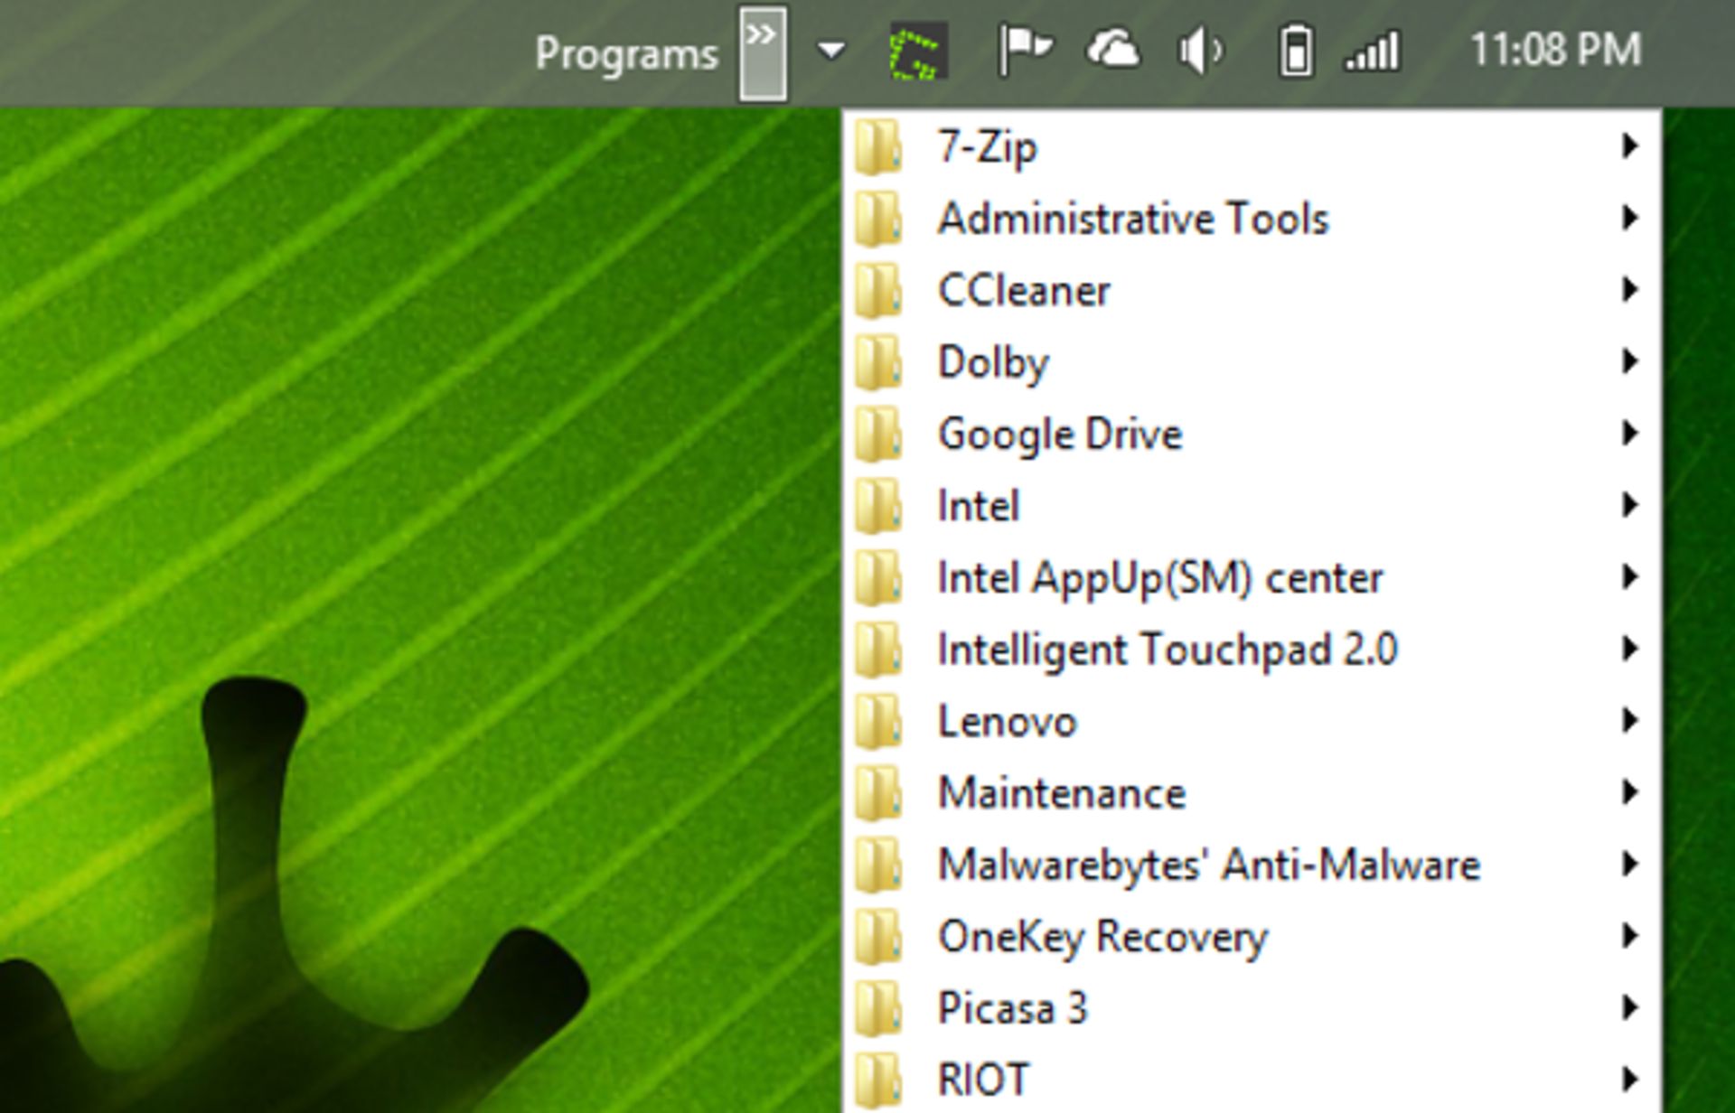Screen dimensions: 1735x1113
Task: Open the Lenovo menu entry
Action: click(x=1252, y=721)
